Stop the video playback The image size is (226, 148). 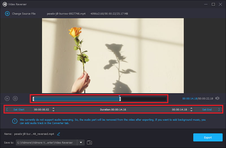coord(15,98)
